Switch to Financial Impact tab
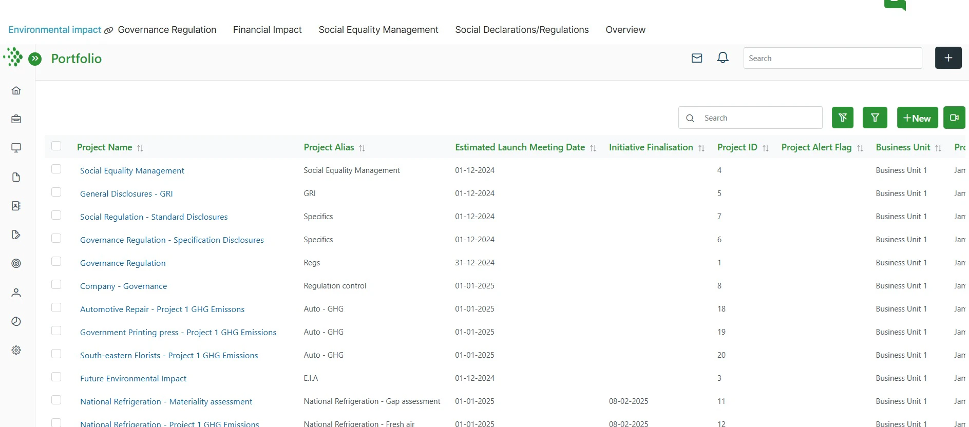 (x=267, y=30)
